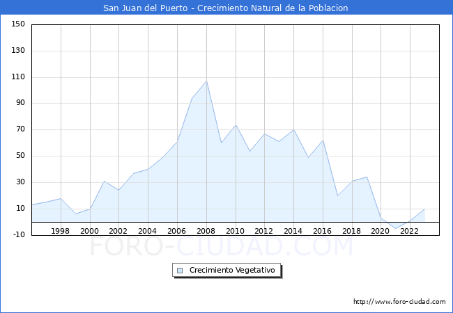Viewport: 453px width, 313px height.
Task: Open the http://www.foro-ciudad.com link
Action: (x=399, y=301)
